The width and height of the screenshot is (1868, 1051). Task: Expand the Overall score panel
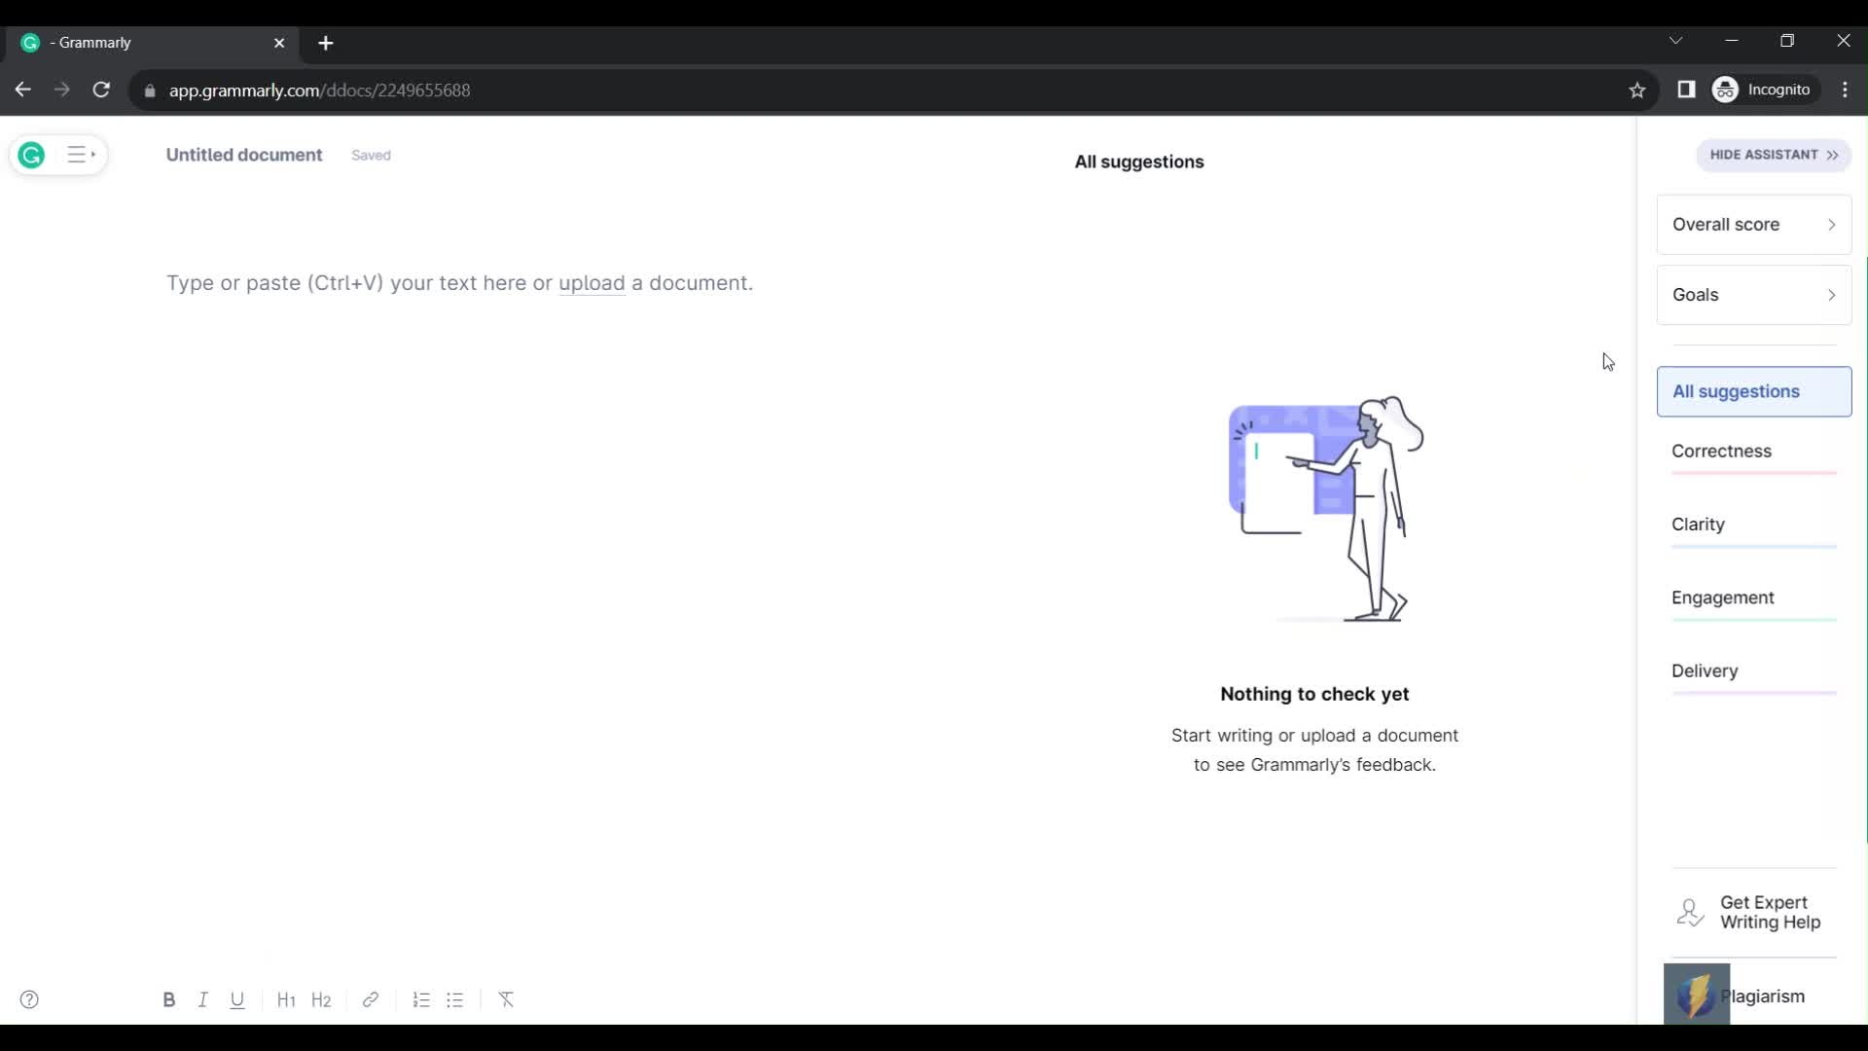tap(1753, 225)
